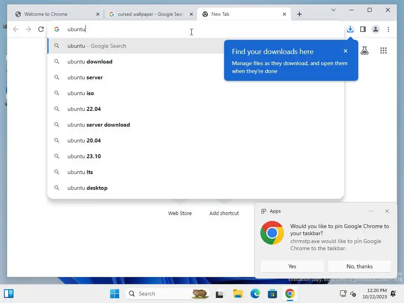This screenshot has height=303, width=404.
Task: Click the back navigation arrow
Action: [x=16, y=29]
